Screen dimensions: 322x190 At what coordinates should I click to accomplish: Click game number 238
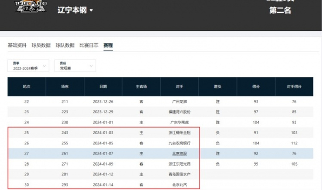coord(65,122)
